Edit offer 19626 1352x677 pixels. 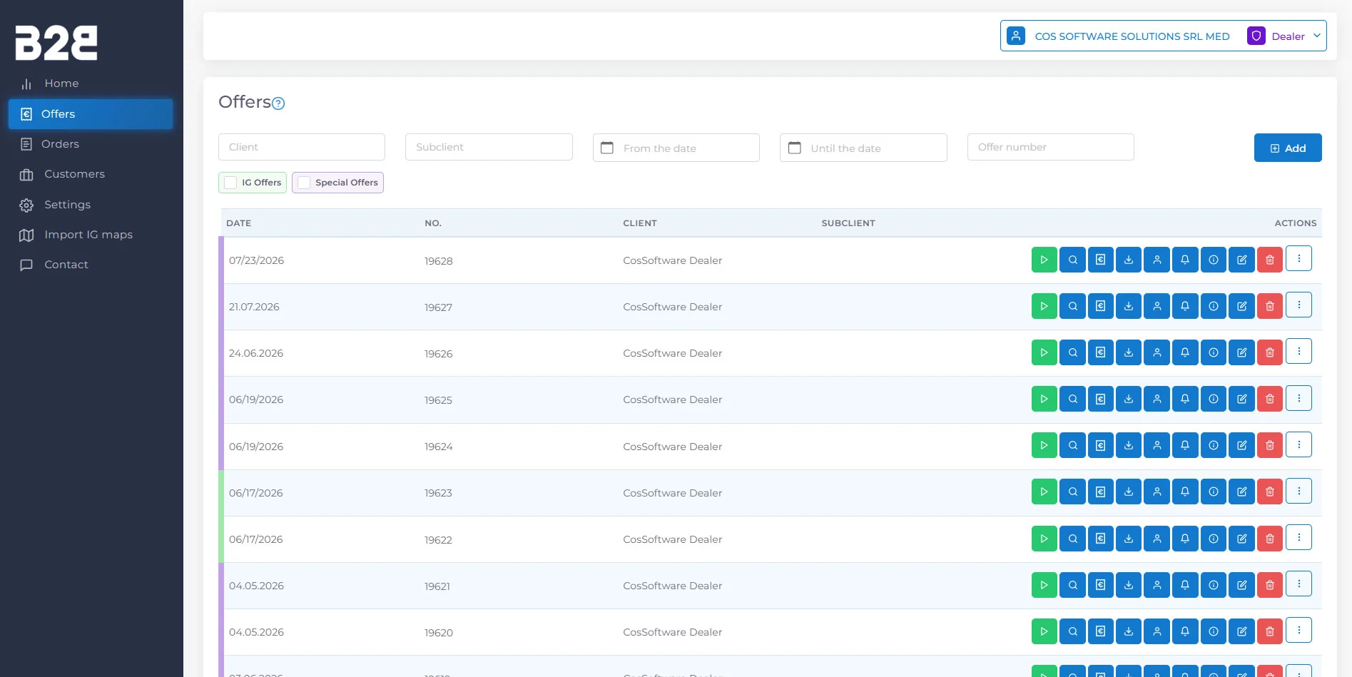tap(1242, 352)
